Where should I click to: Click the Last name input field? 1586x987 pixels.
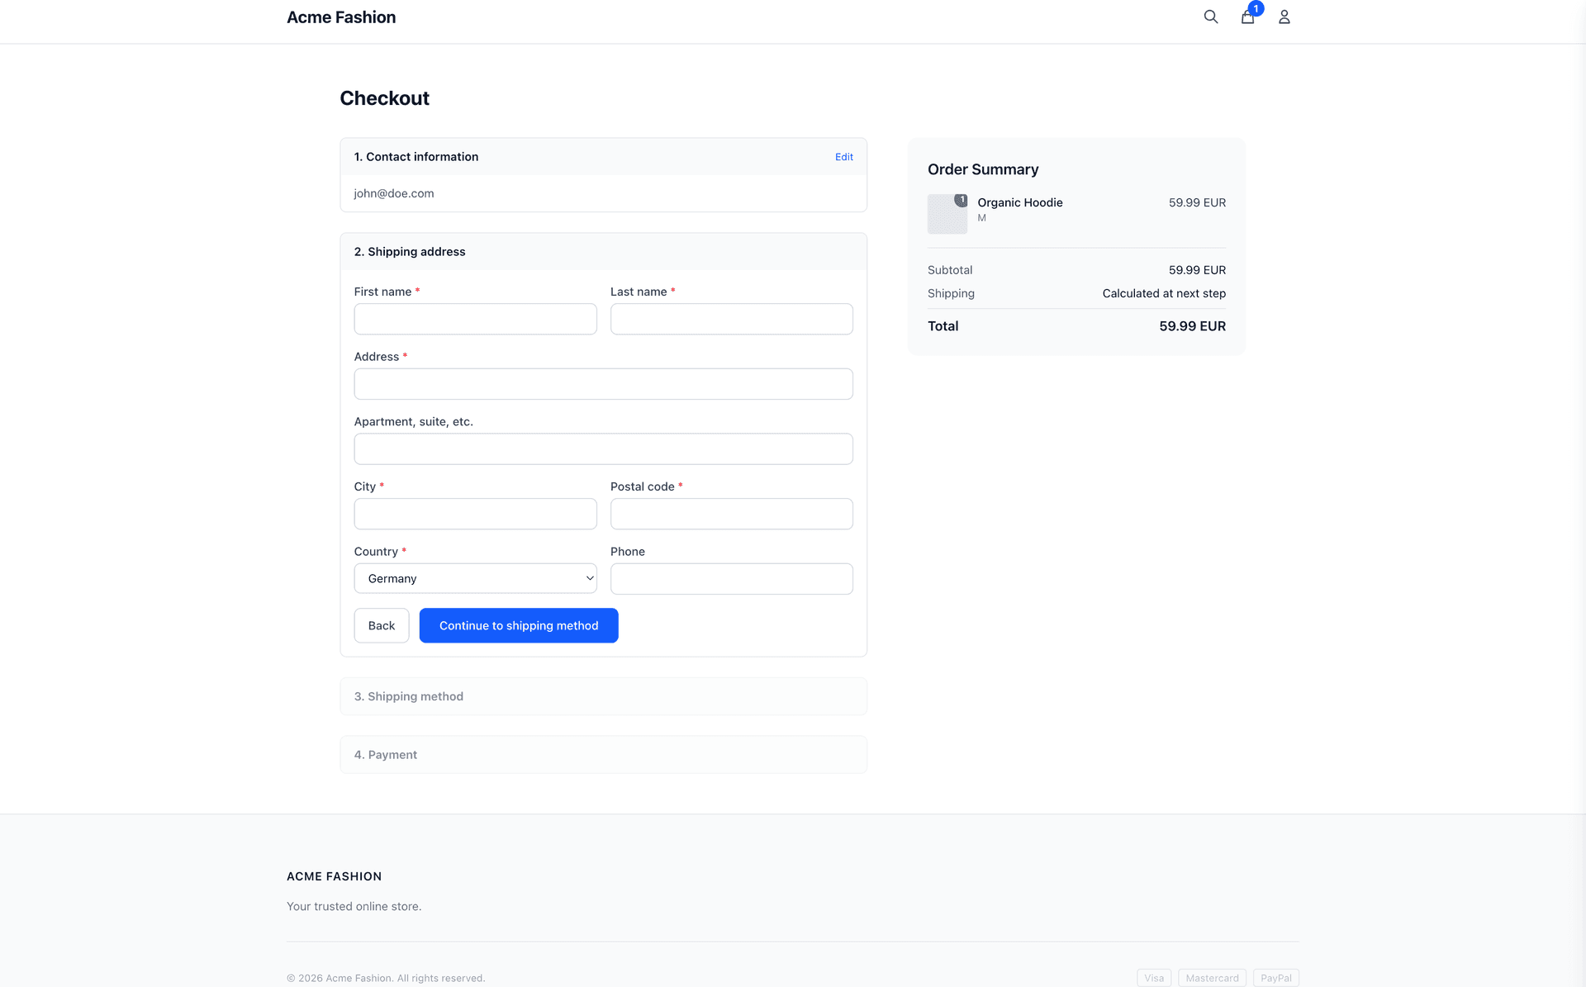pos(731,319)
